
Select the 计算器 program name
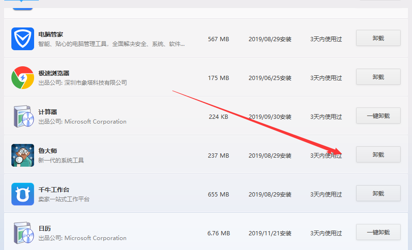pos(47,112)
